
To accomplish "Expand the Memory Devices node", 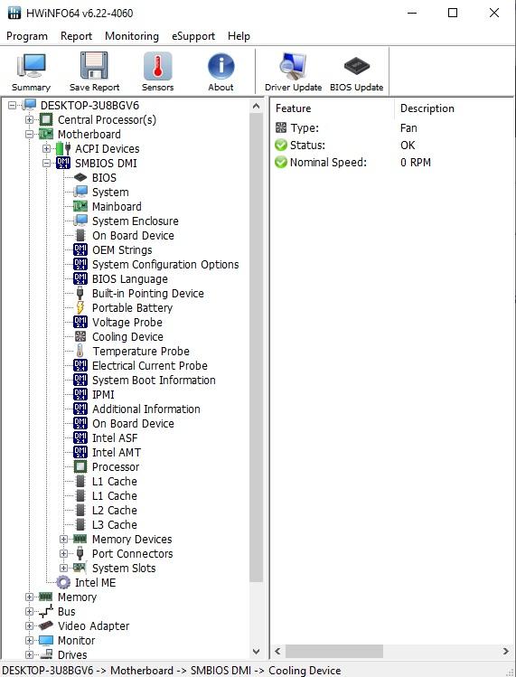I will (63, 540).
